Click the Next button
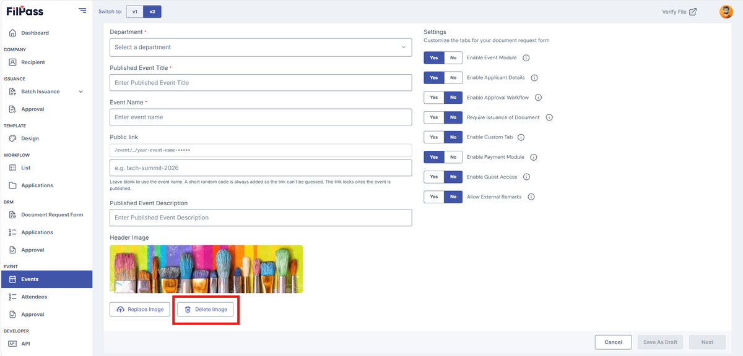Screen dimensions: 743x356 click(x=707, y=342)
